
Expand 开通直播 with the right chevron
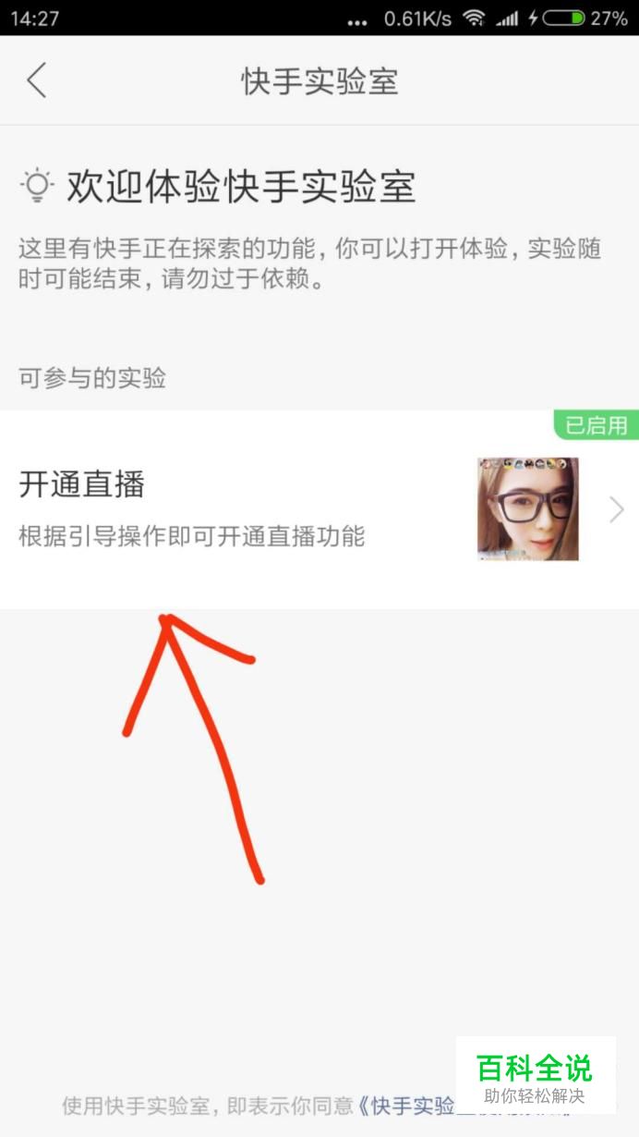point(617,509)
